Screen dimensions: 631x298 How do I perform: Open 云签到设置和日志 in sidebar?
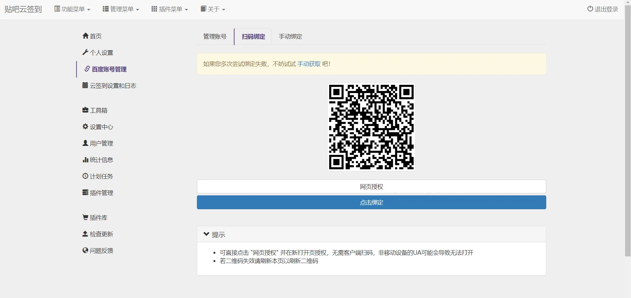(113, 85)
